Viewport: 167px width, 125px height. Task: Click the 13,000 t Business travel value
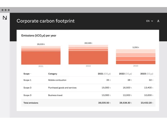106,95
